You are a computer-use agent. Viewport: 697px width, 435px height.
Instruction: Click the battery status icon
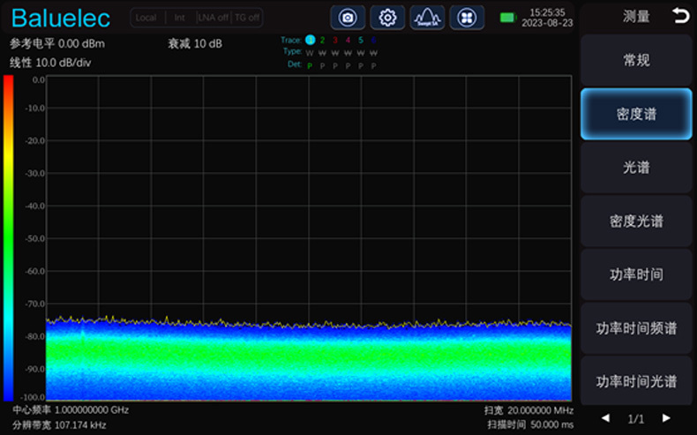point(507,18)
